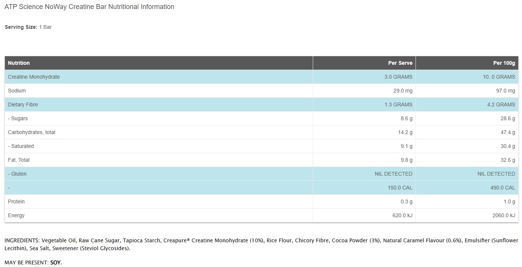522x267 pixels.
Task: Click the Saturated per serve value 9.1 g
Action: [x=406, y=146]
